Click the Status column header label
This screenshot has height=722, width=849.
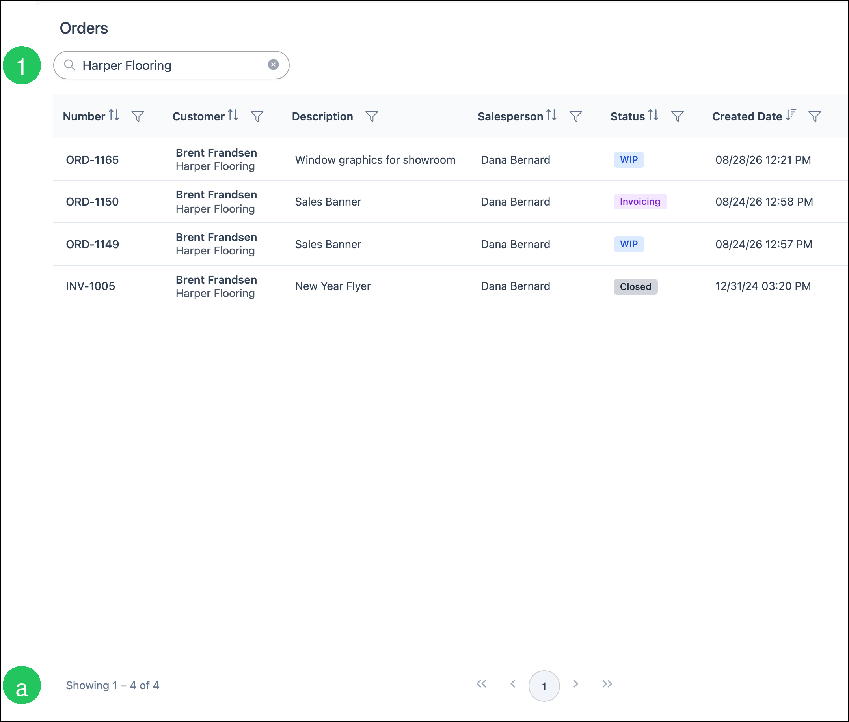coord(627,116)
